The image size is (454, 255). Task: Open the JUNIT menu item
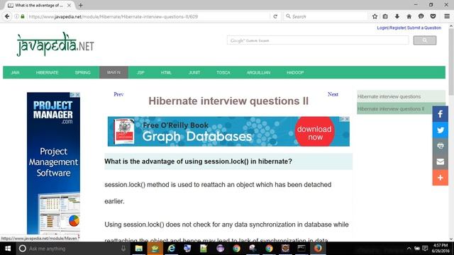point(194,72)
